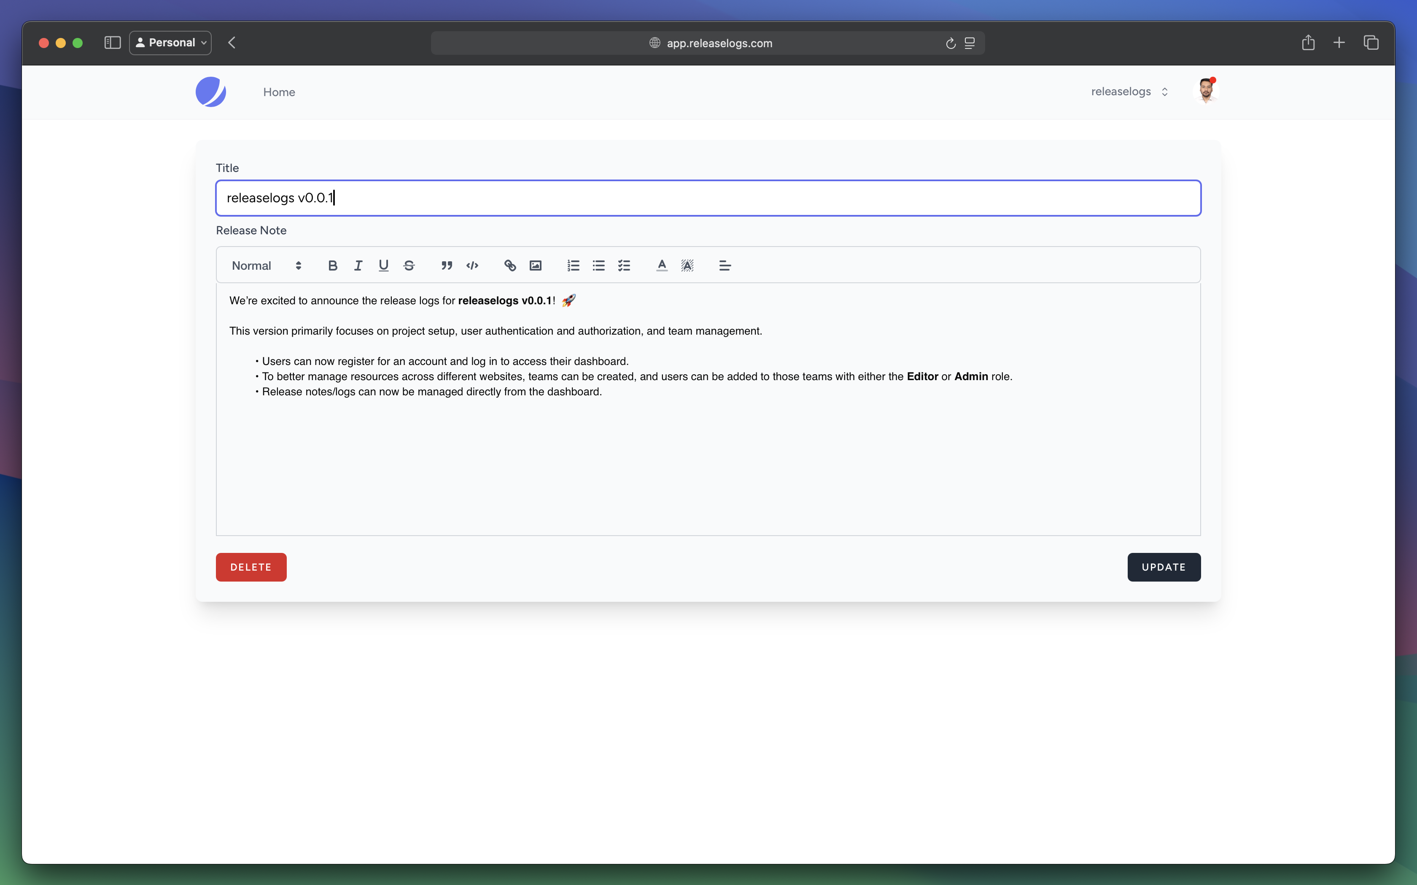This screenshot has height=885, width=1417.
Task: Open the background highlight color picker
Action: (687, 266)
